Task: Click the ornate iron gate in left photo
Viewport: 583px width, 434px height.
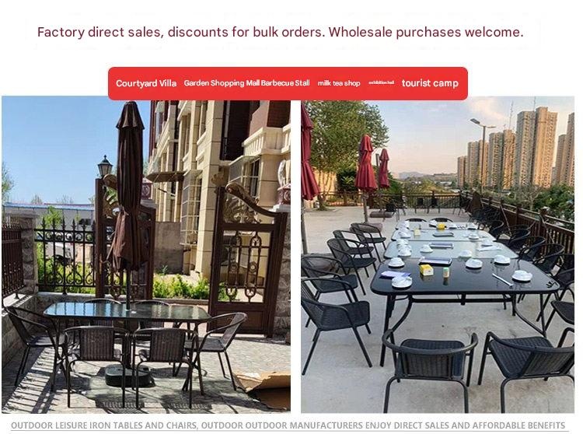Action: (247, 257)
